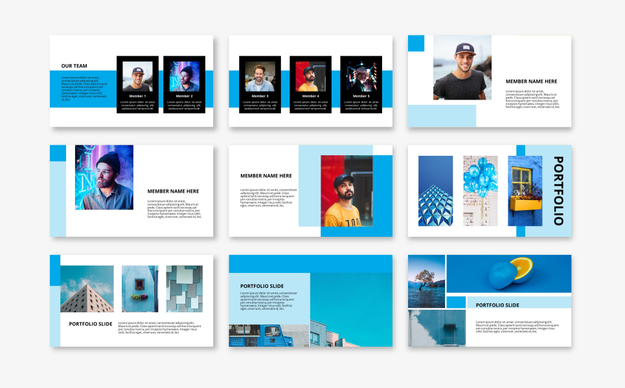Click the triangular white building photo
This screenshot has width=625, height=388.
coord(87,289)
